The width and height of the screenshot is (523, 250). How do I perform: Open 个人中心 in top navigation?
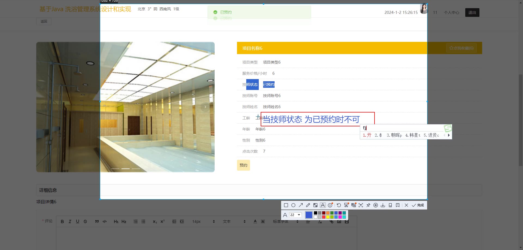pyautogui.click(x=451, y=12)
